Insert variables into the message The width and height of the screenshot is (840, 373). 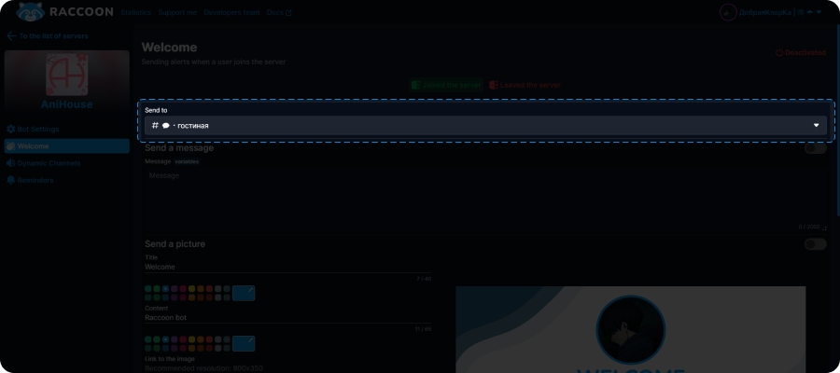pyautogui.click(x=187, y=161)
